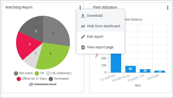This screenshot has height=98, width=173.
Task: Toggle green OK legend swatch
Action: (x=37, y=73)
